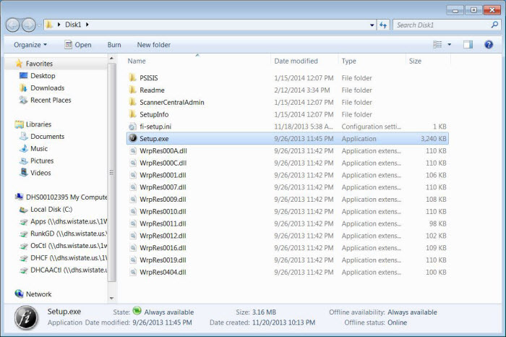
Task: Select the WrpRes0404.dll file
Action: [163, 273]
